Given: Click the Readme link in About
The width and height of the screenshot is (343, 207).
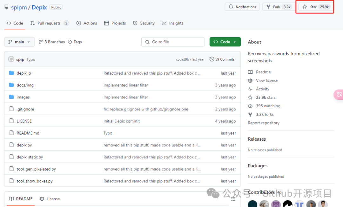Looking at the screenshot, I should [x=263, y=72].
